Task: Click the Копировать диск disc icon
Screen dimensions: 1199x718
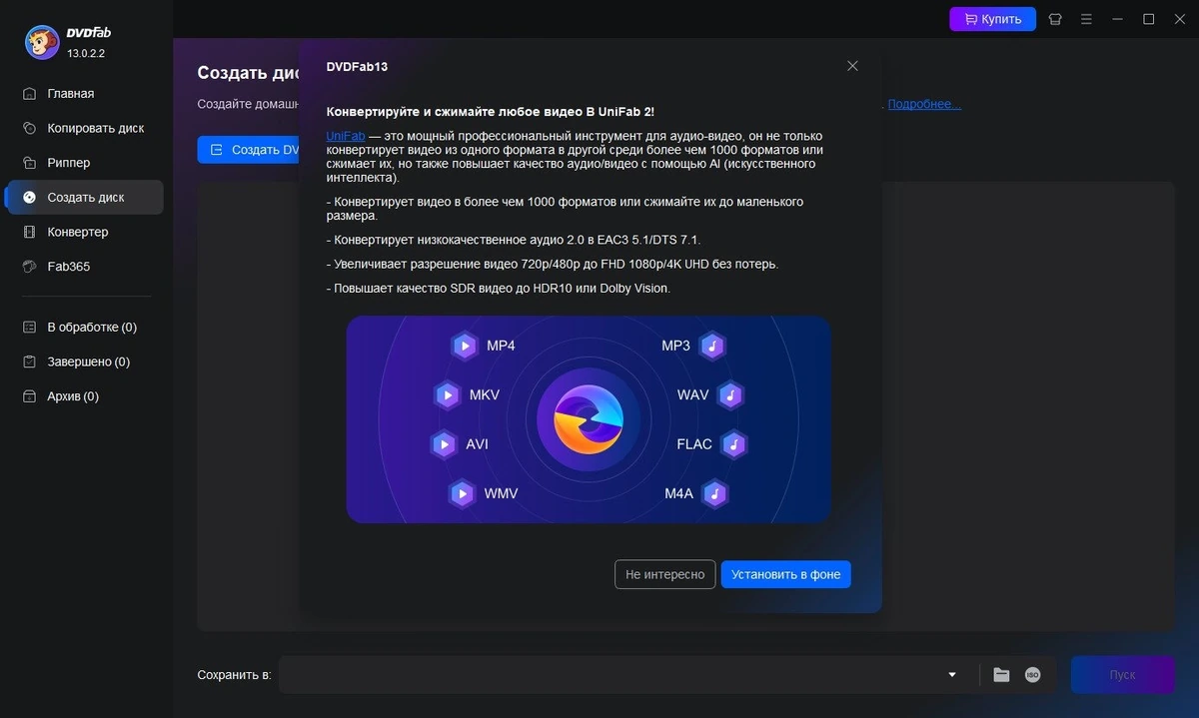Action: pyautogui.click(x=29, y=128)
